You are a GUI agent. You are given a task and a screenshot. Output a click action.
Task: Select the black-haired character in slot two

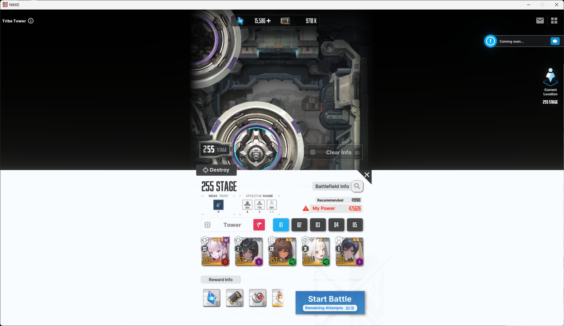pyautogui.click(x=249, y=251)
